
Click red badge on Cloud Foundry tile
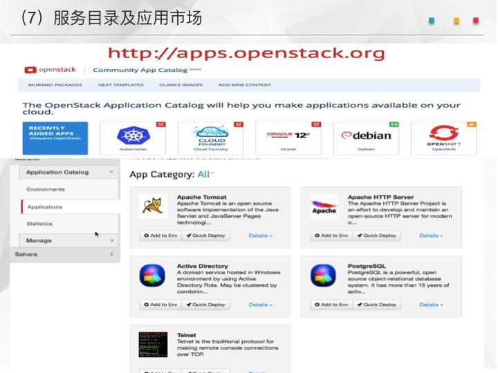click(239, 124)
